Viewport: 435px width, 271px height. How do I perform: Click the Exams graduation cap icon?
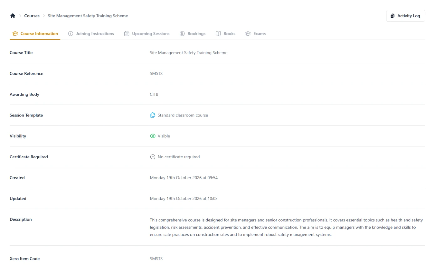click(248, 34)
